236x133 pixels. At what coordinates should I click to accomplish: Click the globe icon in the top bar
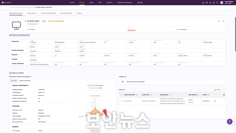coord(207,3)
